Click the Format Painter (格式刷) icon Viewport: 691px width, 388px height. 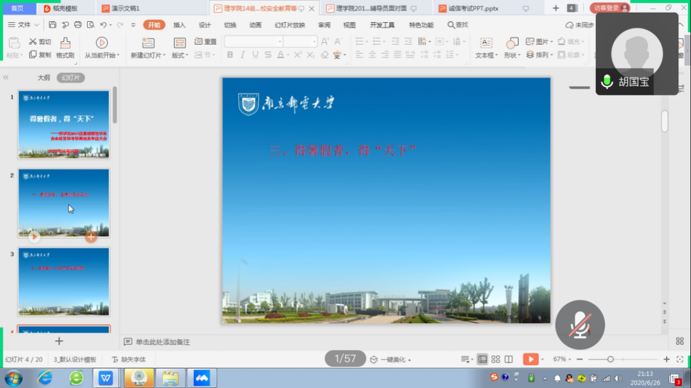[x=65, y=44]
